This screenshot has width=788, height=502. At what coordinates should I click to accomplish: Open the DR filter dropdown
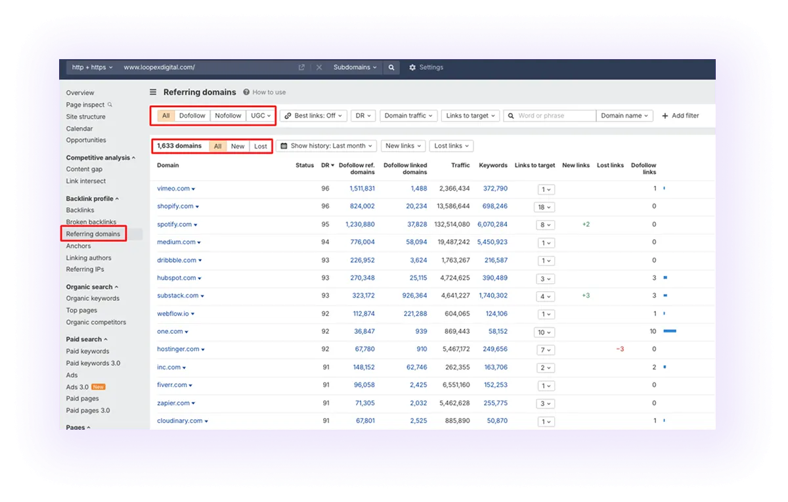click(x=363, y=116)
